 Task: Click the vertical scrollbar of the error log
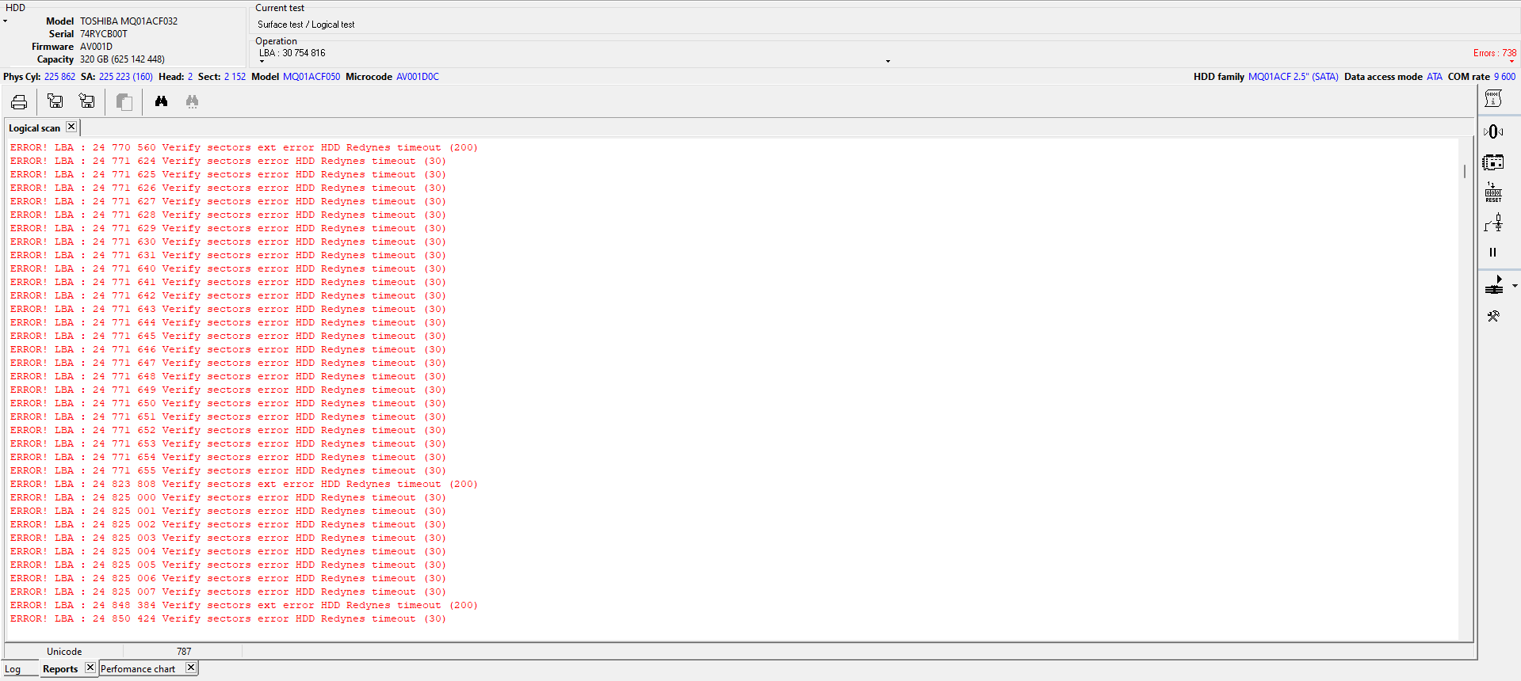pyautogui.click(x=1465, y=171)
